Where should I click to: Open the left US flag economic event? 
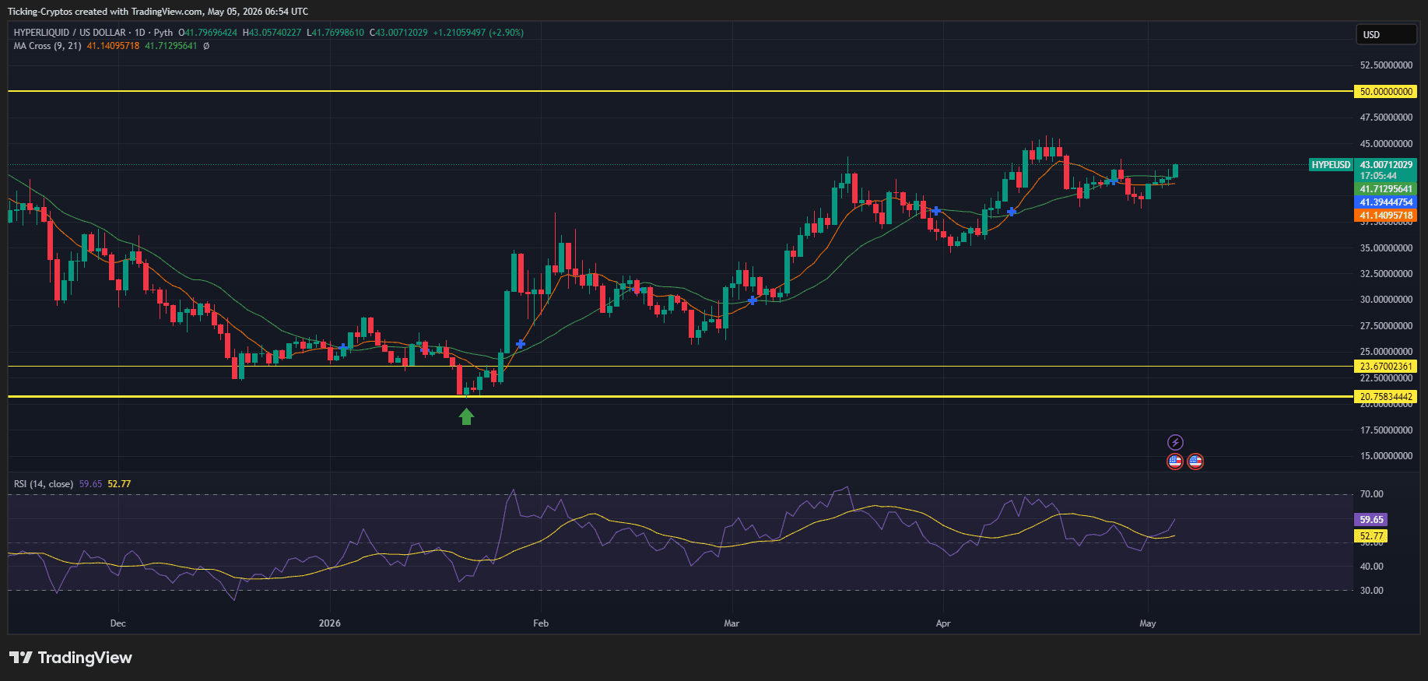click(x=1175, y=462)
